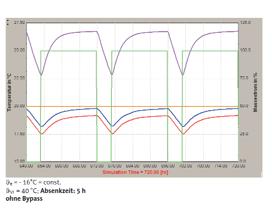This screenshot has width=272, height=224.
Task: Click the orange horizontal setpoint line
Action: [x=132, y=107]
